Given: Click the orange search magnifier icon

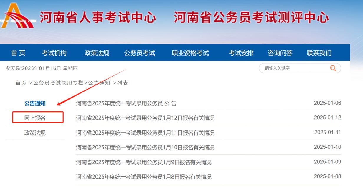Looking at the screenshot, I should (333, 68).
